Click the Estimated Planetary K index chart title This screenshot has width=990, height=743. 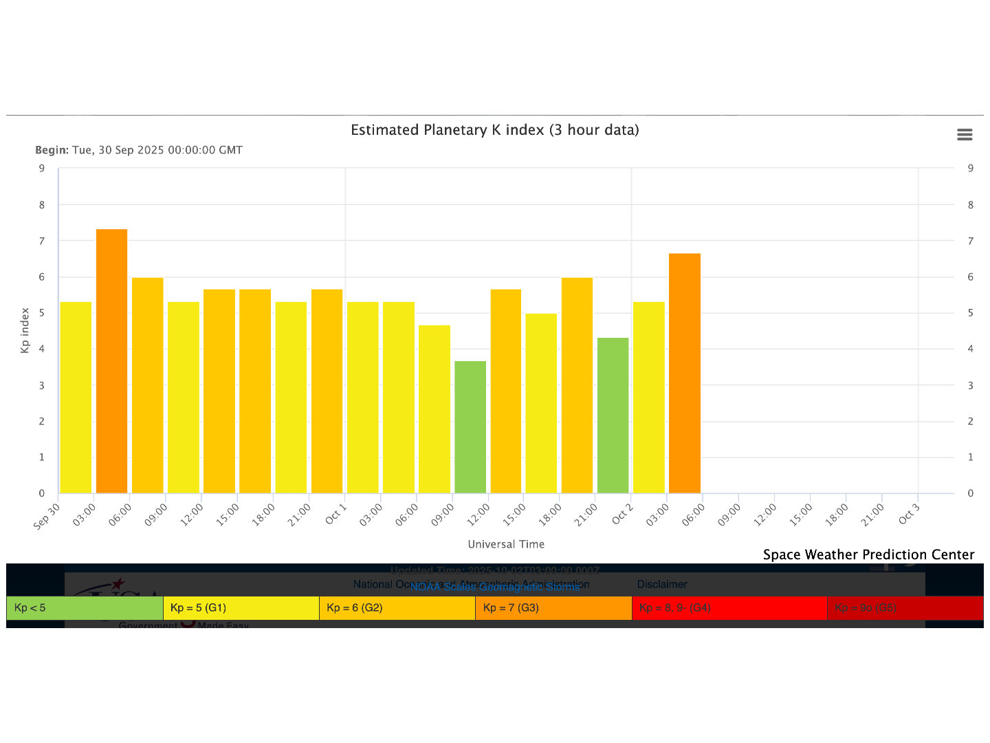494,130
